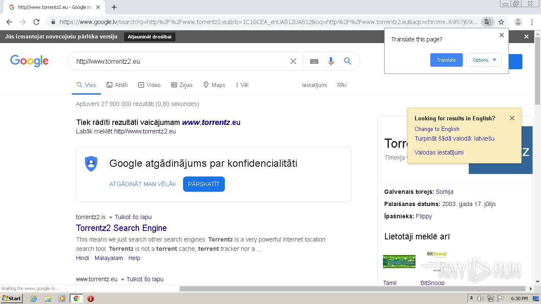Continue in latviešu language link
541x304 pixels.
(454, 138)
